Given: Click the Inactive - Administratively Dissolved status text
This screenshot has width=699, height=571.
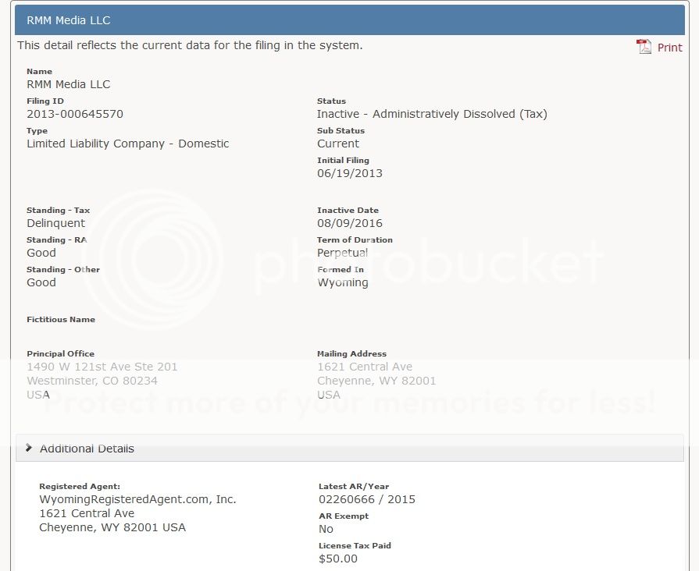Looking at the screenshot, I should [x=431, y=114].
